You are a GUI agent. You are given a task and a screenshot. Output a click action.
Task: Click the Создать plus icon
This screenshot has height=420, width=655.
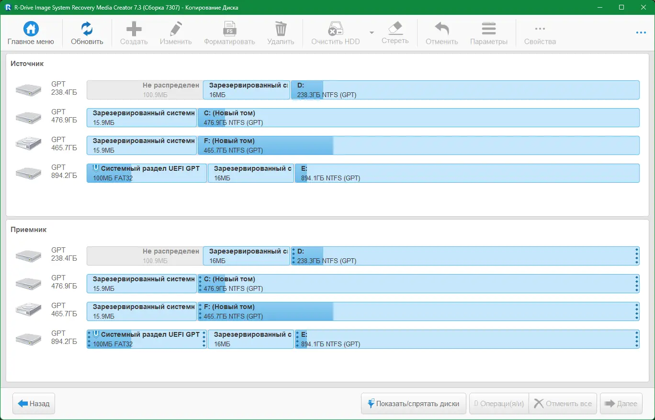[134, 29]
